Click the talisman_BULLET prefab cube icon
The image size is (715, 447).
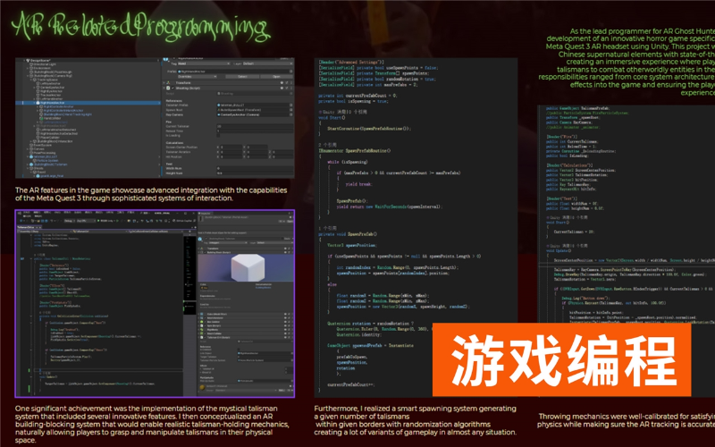point(31,157)
